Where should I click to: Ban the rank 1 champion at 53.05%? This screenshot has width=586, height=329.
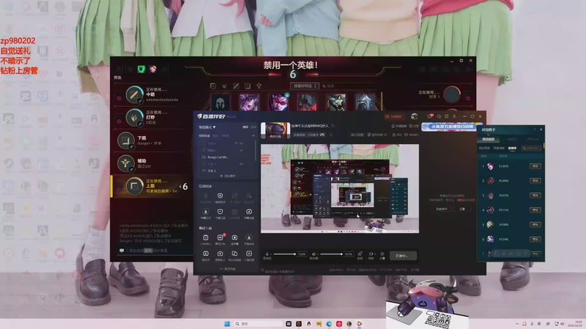point(535,166)
